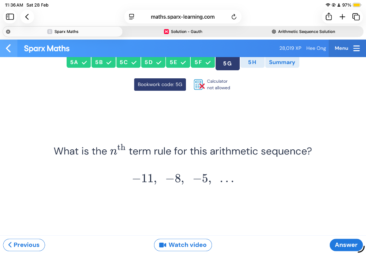
Task: Click the Watch video button
Action: tap(183, 245)
